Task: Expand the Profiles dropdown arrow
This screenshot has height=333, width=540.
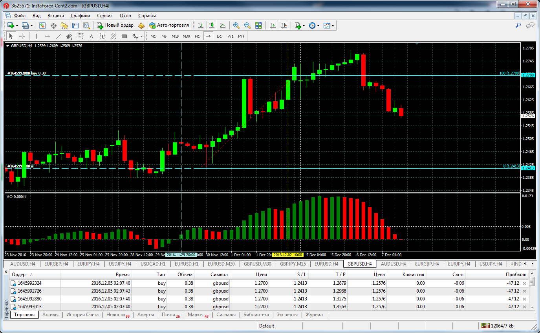Action: click(x=32, y=25)
